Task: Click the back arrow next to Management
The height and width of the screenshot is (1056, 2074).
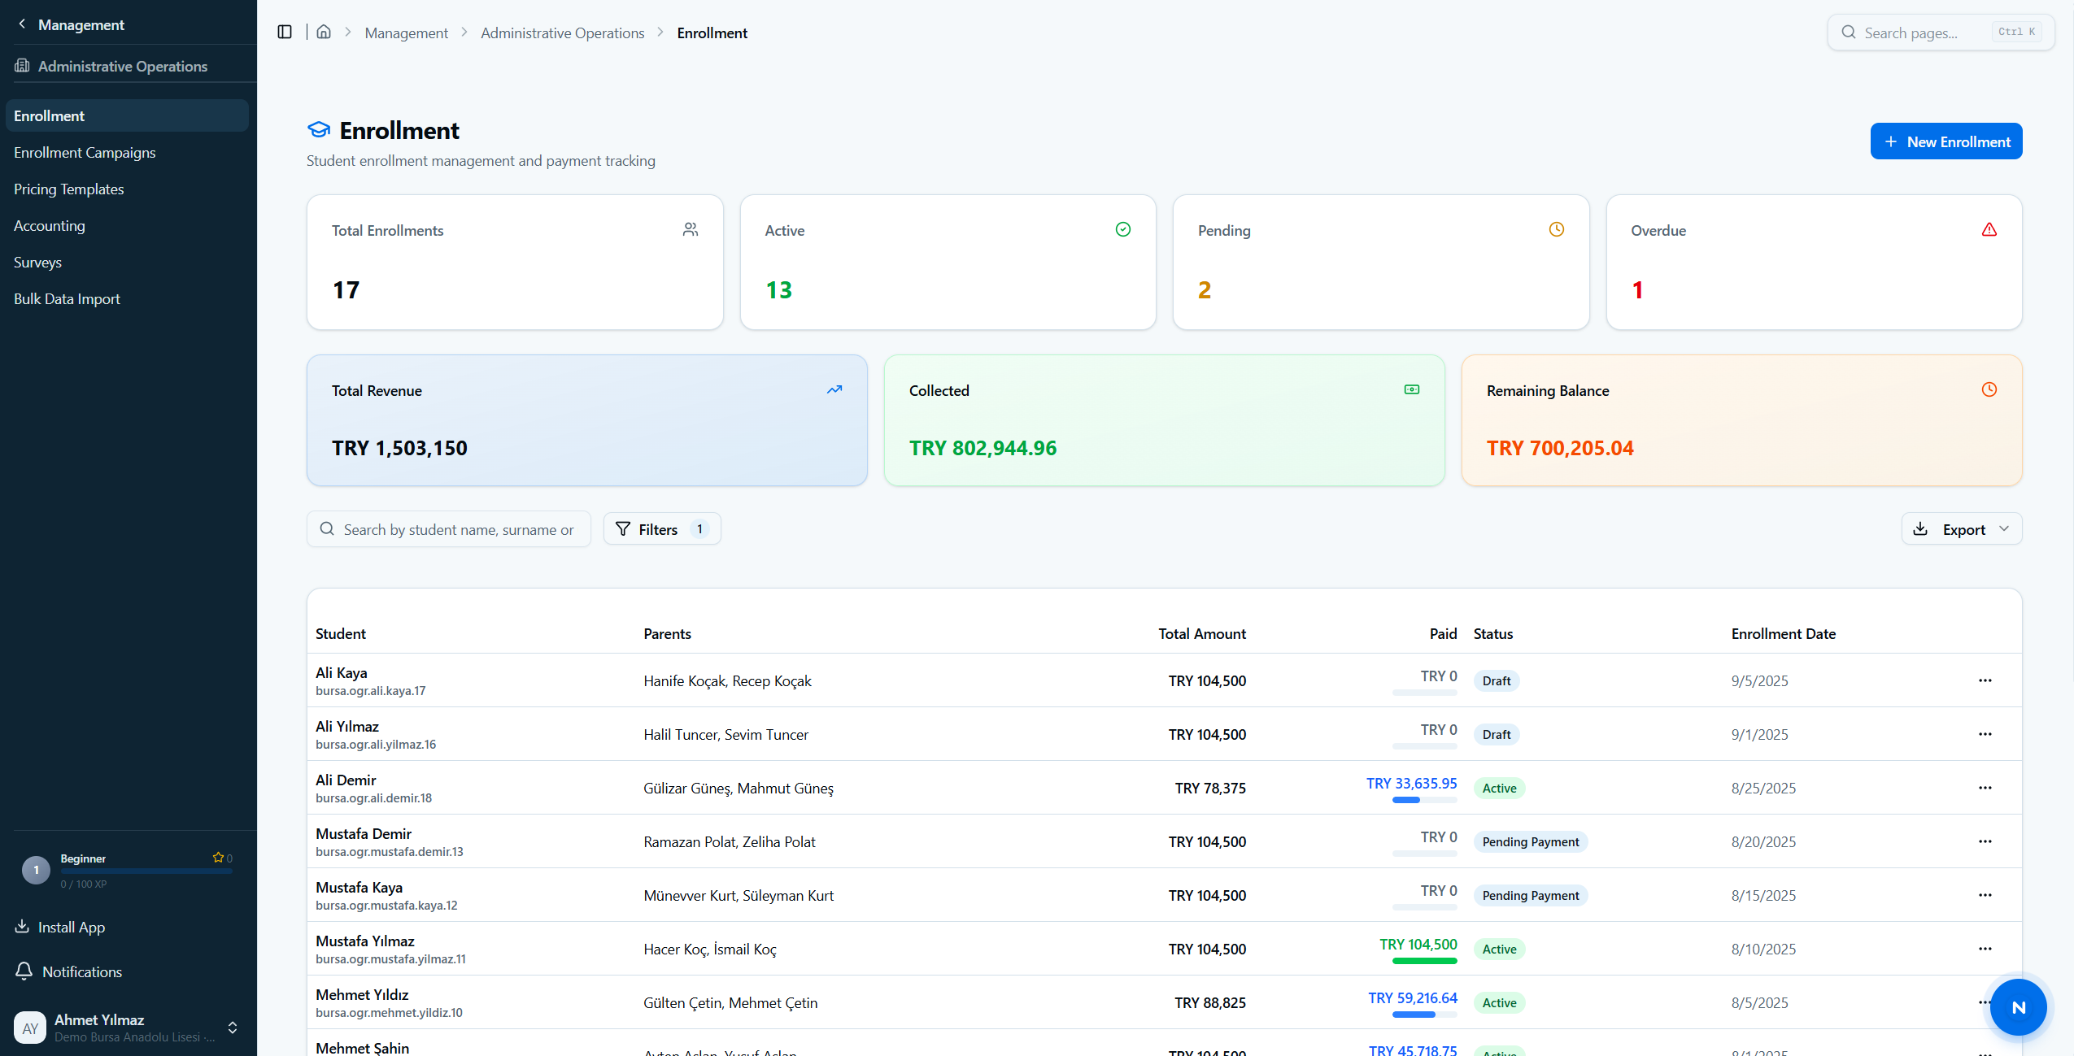Action: 22,24
